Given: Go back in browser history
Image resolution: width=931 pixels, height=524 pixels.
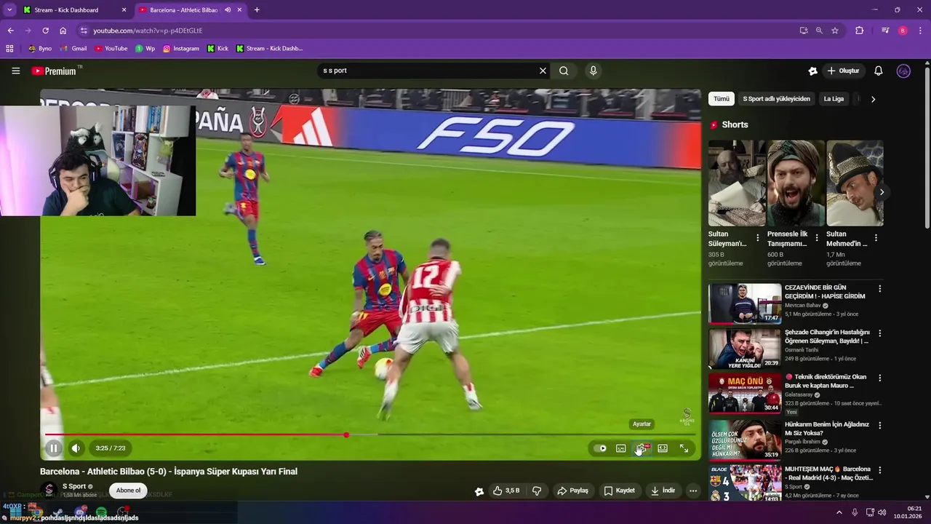Looking at the screenshot, I should [10, 31].
